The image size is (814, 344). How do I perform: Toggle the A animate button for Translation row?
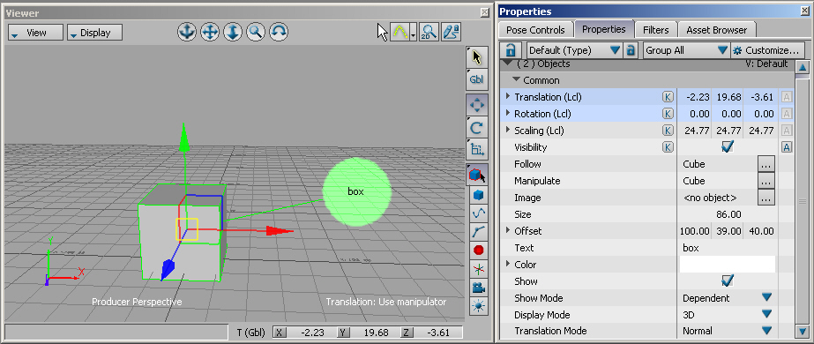(x=787, y=97)
